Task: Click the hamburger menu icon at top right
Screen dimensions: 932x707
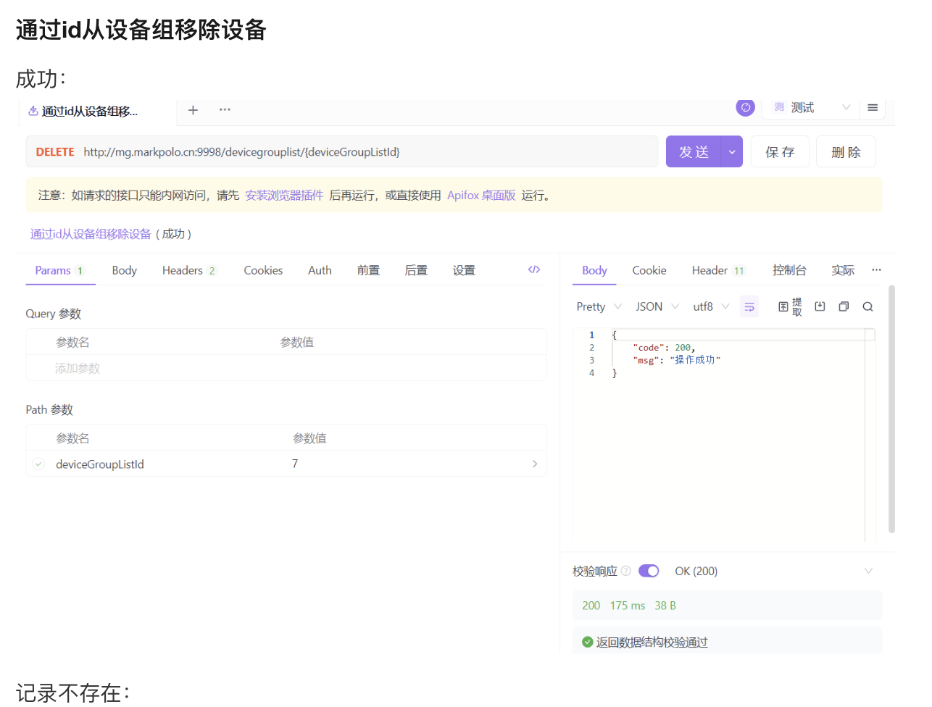Action: pyautogui.click(x=873, y=108)
